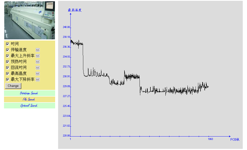The image size is (247, 150).
Task: Click the Change button
Action: (13, 86)
